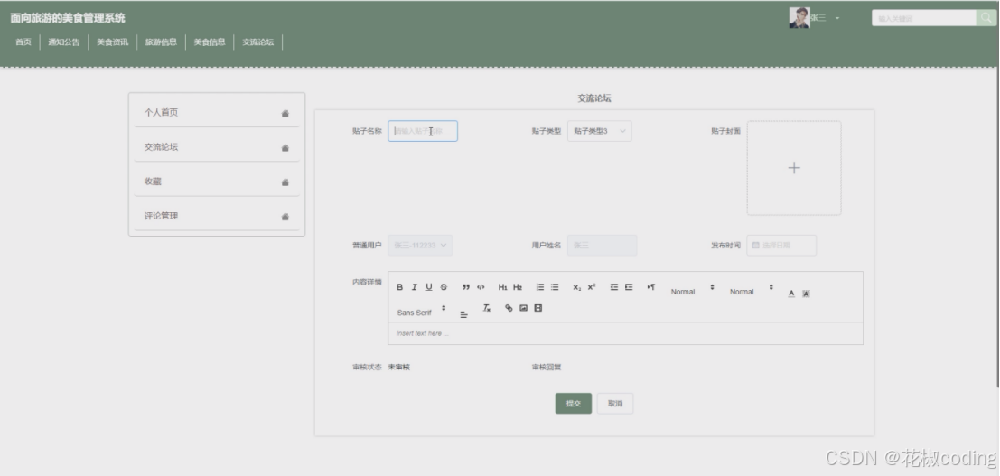Open the Sans Serif font dropdown
Screen dimensions: 1000x476
[421, 312]
